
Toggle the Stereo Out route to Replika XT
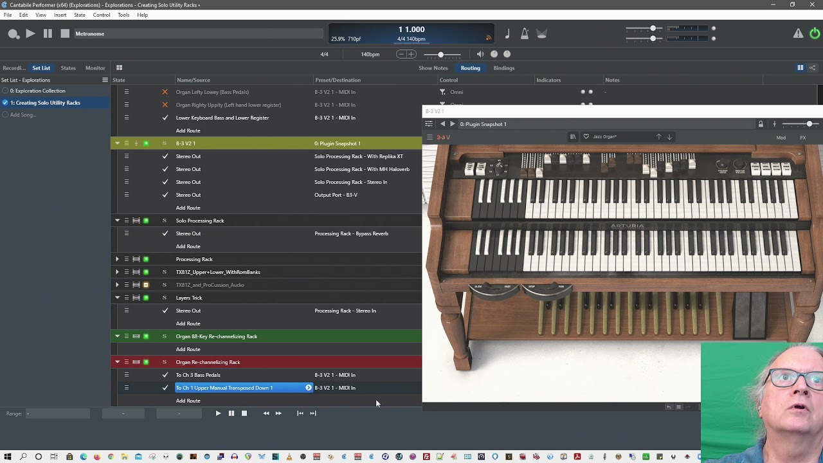[165, 156]
